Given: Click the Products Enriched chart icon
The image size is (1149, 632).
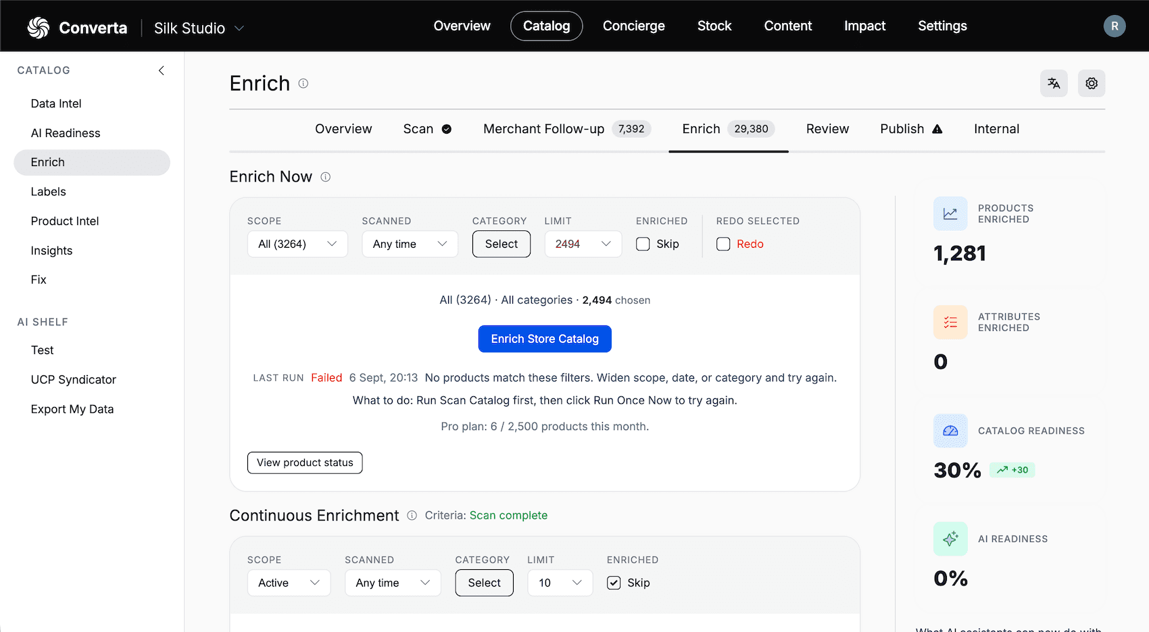Looking at the screenshot, I should click(950, 214).
